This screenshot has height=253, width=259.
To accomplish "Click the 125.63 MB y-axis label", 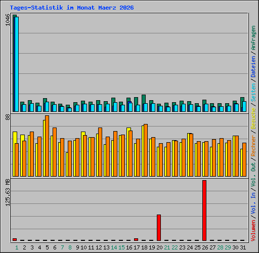I will [8, 192].
